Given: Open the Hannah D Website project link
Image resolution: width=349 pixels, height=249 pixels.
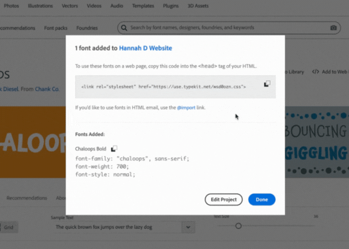Looking at the screenshot, I should tap(146, 48).
